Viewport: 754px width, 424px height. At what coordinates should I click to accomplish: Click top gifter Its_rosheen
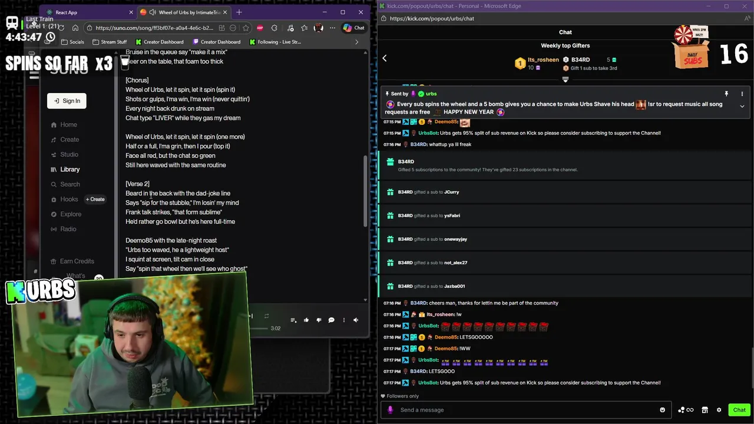click(543, 59)
